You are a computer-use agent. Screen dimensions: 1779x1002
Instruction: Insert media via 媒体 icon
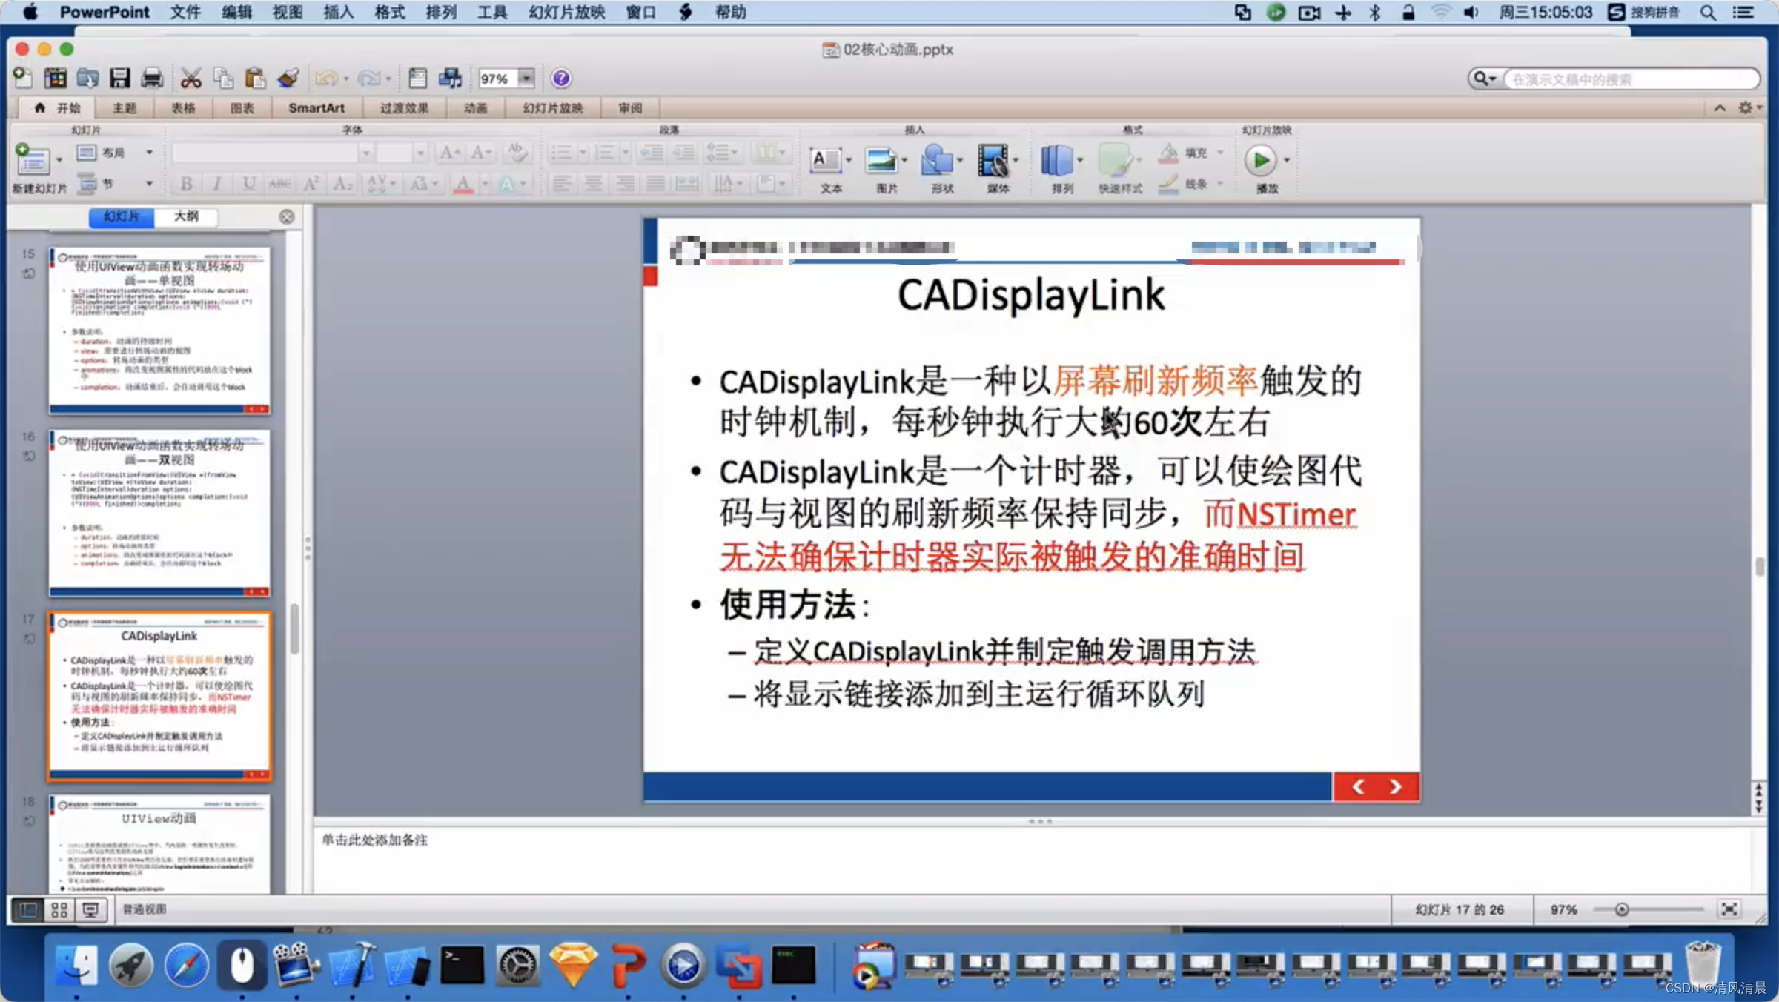pyautogui.click(x=993, y=161)
